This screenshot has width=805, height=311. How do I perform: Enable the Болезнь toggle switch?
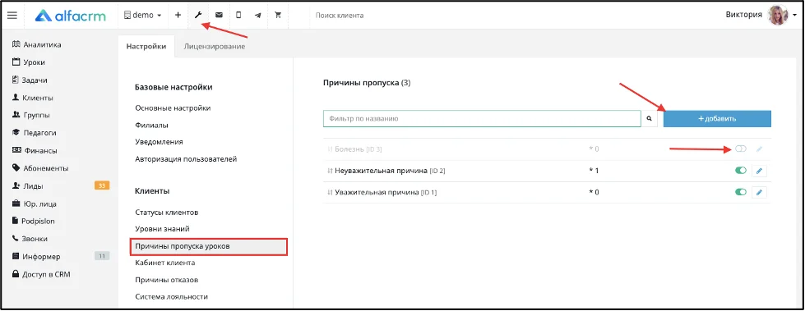(741, 149)
